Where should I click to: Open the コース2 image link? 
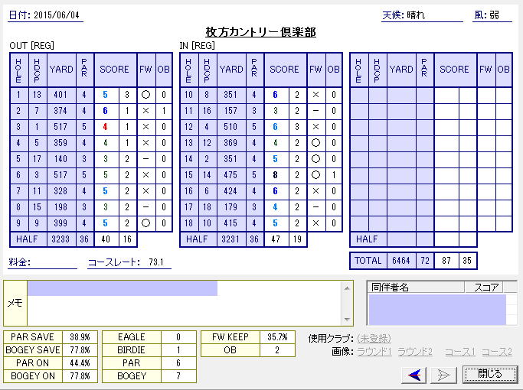tap(497, 352)
